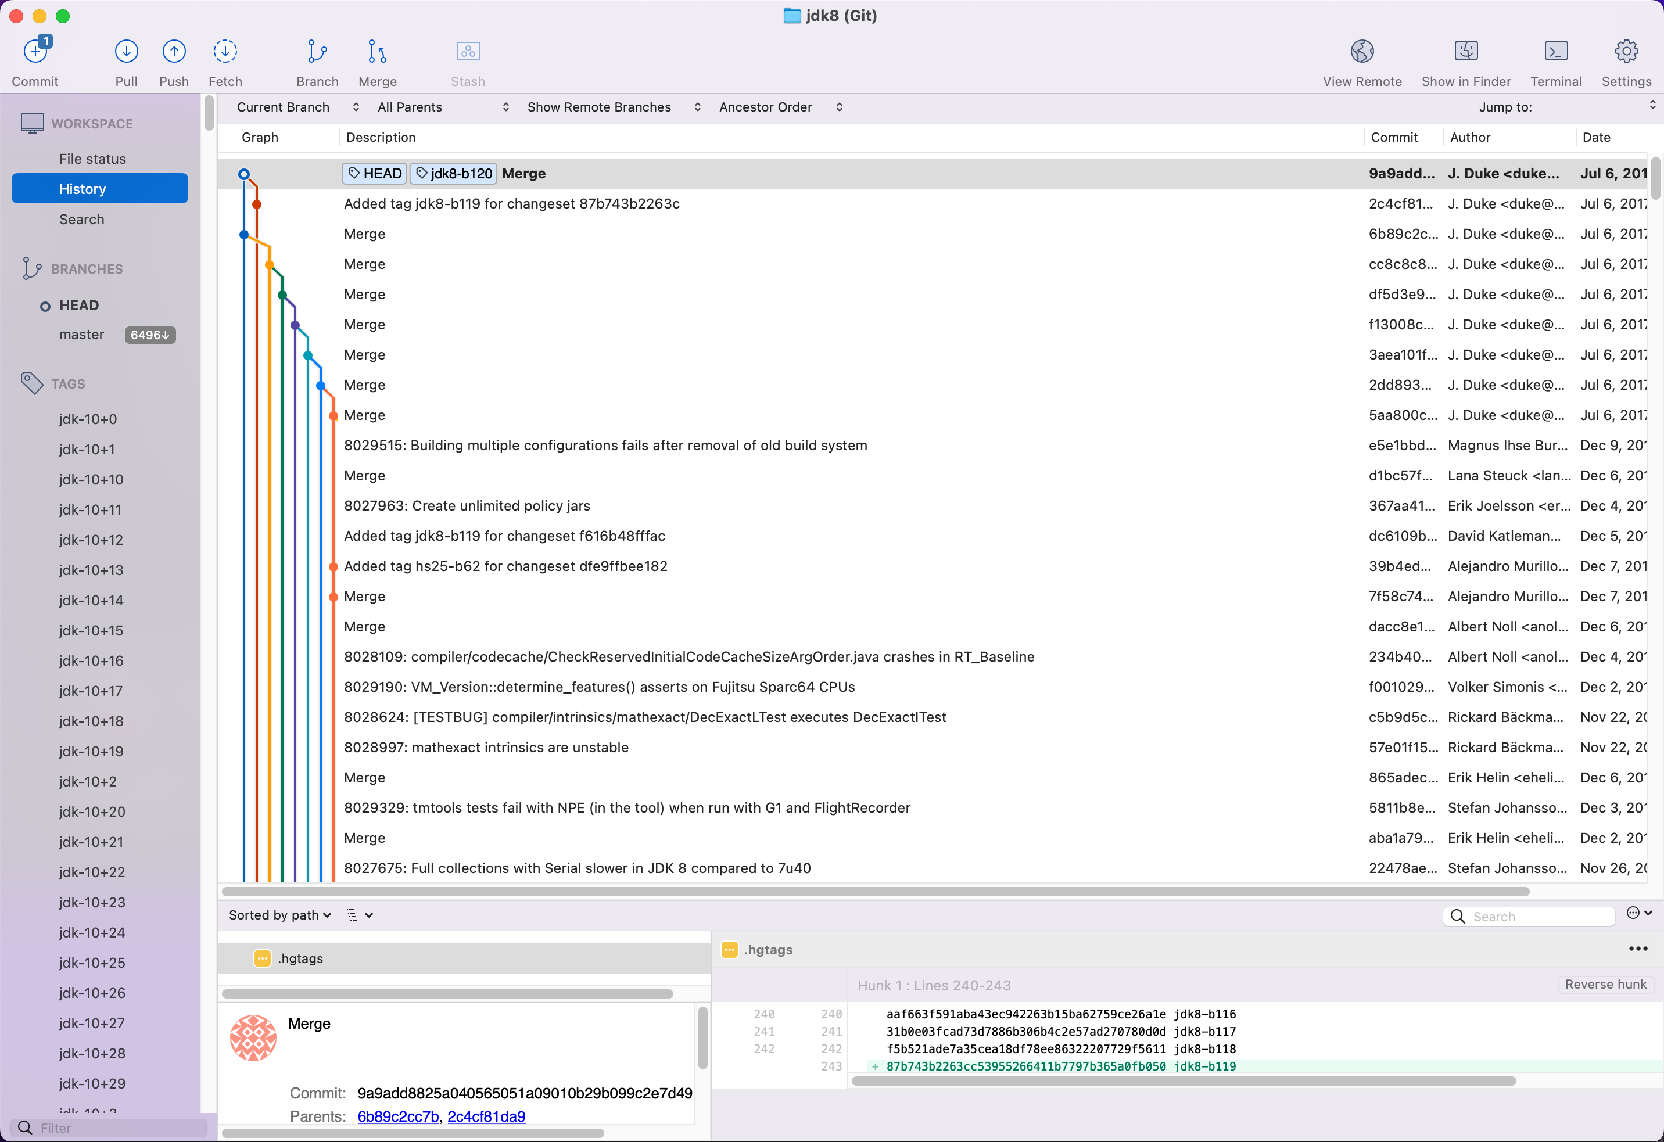Image resolution: width=1664 pixels, height=1142 pixels.
Task: Click the Reverse hunk button
Action: point(1605,985)
